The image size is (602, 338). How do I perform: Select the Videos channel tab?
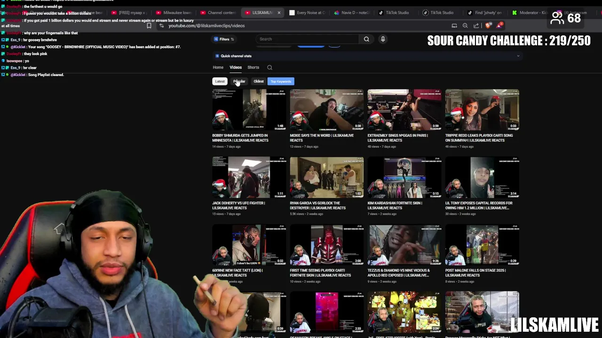pos(236,68)
